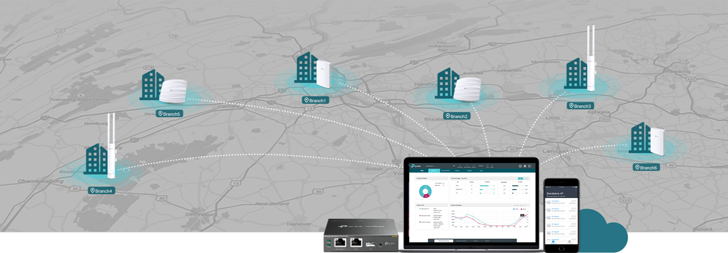Click the tp-link omada logo on controller box
728x253 pixels.
tap(362, 227)
